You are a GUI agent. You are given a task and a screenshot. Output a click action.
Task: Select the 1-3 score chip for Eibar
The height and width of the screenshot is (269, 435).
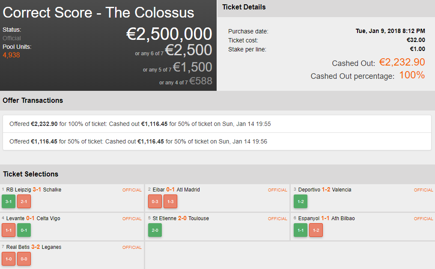(x=170, y=201)
